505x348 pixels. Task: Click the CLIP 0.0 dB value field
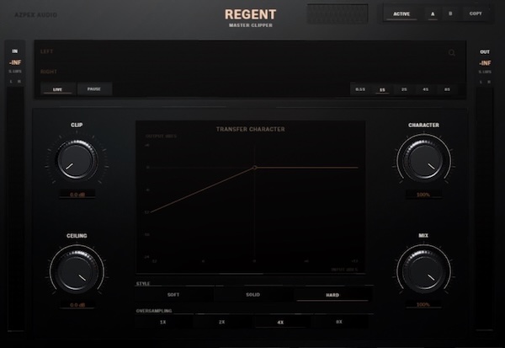point(77,195)
